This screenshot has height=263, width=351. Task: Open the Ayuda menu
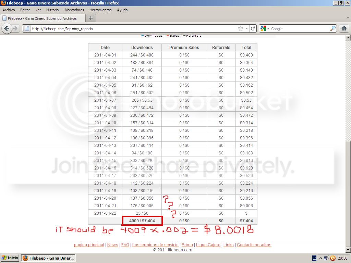[122, 10]
